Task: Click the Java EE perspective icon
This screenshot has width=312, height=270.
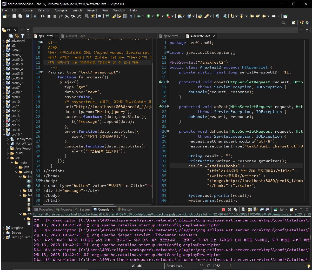Action: pyautogui.click(x=302, y=23)
